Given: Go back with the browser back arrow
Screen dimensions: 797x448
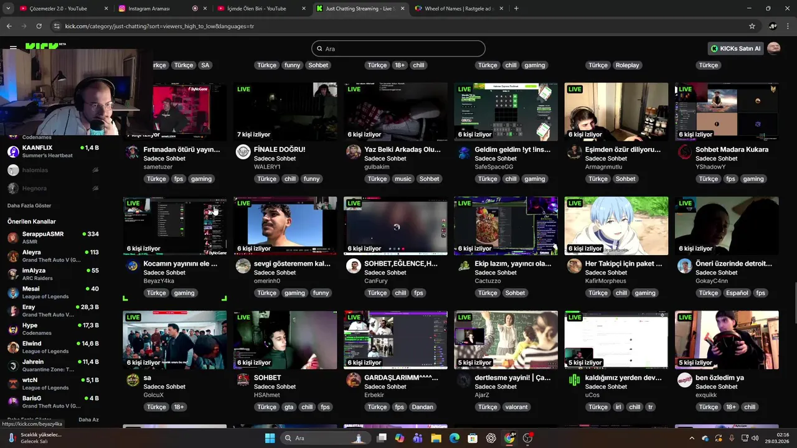Looking at the screenshot, I should pos(9,26).
